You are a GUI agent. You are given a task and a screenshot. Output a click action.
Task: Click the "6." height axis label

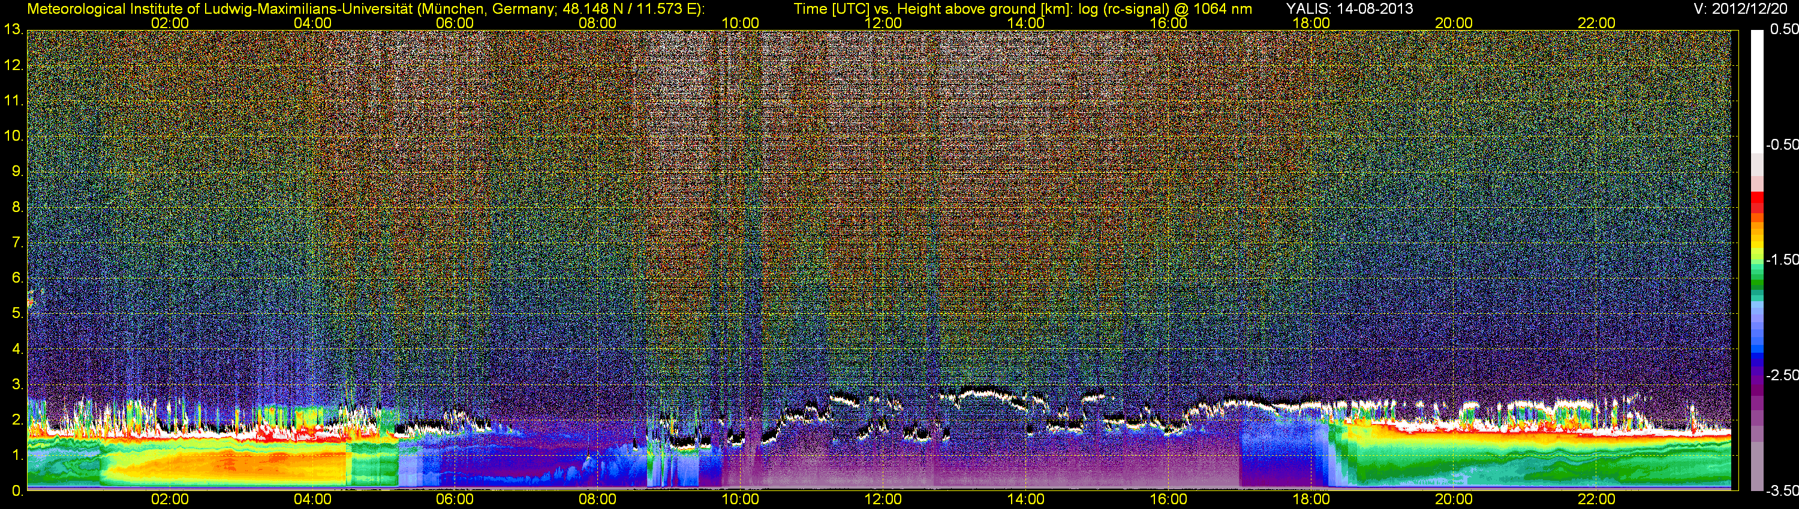pyautogui.click(x=17, y=278)
